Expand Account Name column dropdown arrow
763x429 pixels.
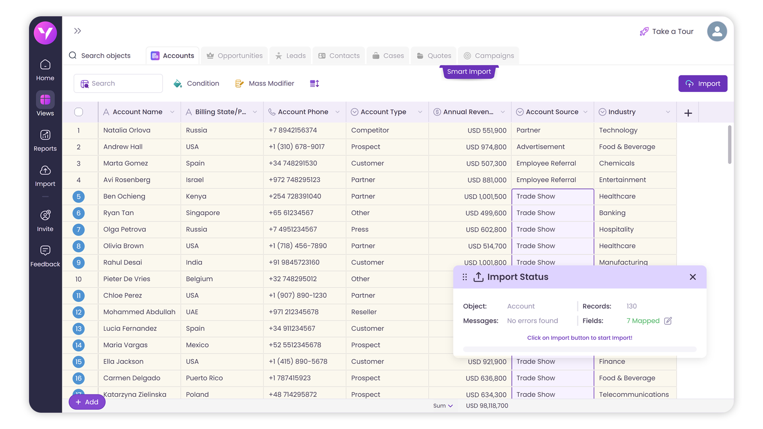tap(172, 112)
